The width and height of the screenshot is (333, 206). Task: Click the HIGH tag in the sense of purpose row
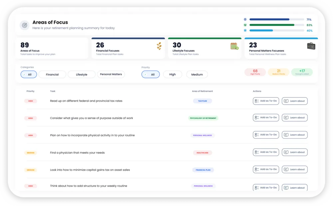(x=31, y=118)
